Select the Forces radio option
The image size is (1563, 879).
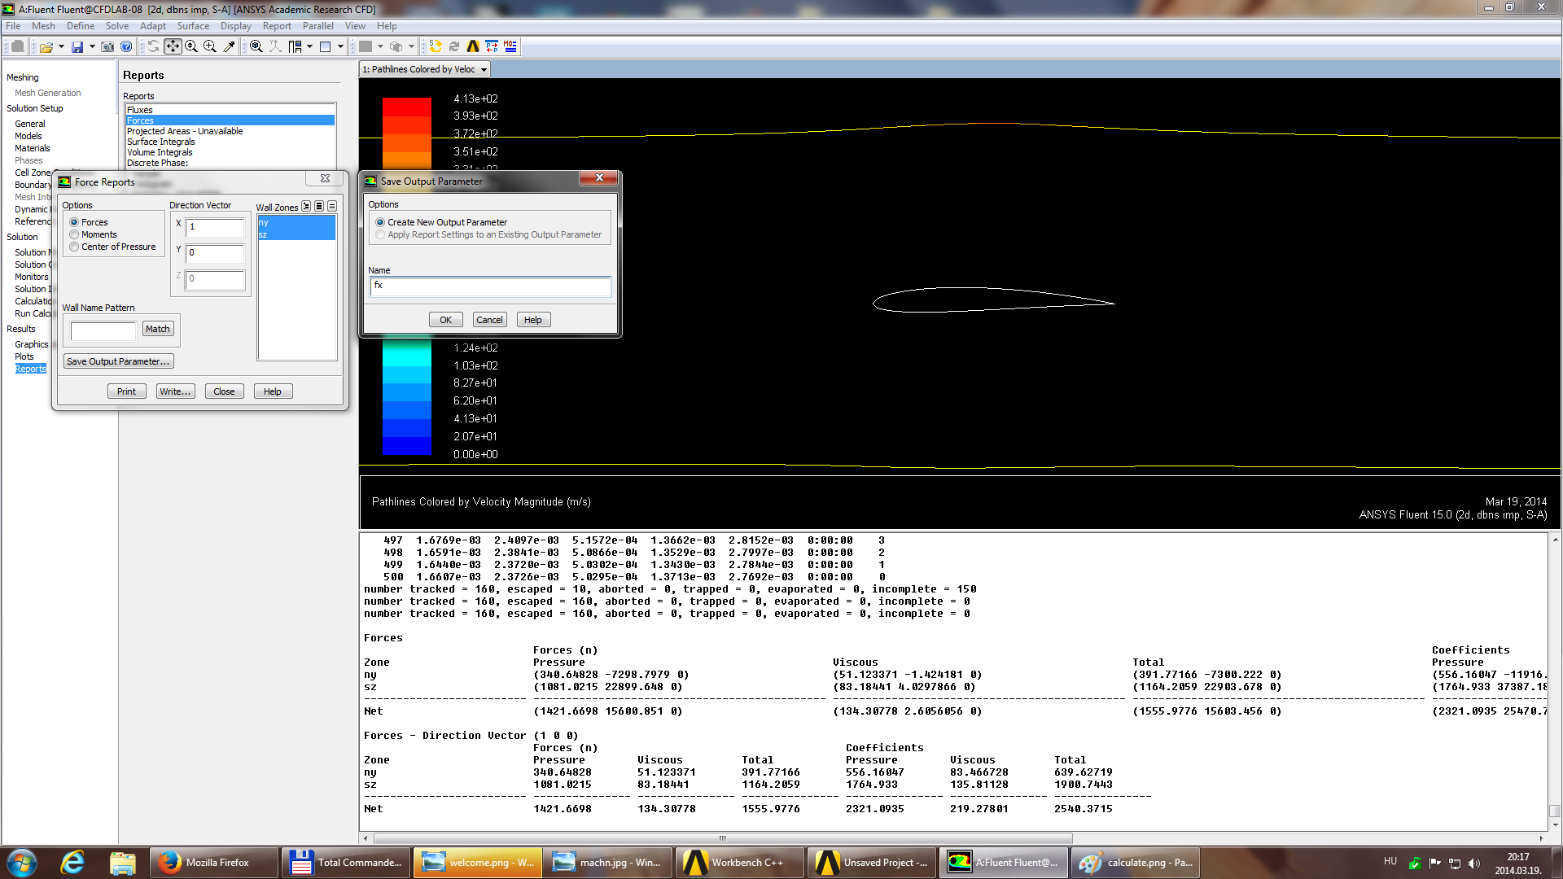pyautogui.click(x=74, y=222)
